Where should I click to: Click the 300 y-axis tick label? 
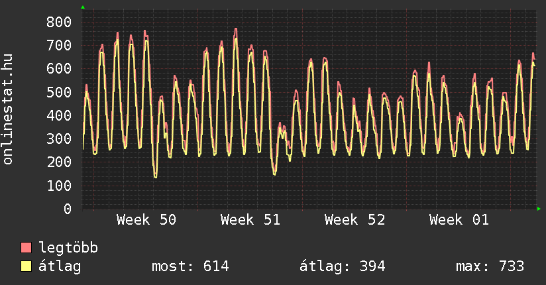click(58, 139)
